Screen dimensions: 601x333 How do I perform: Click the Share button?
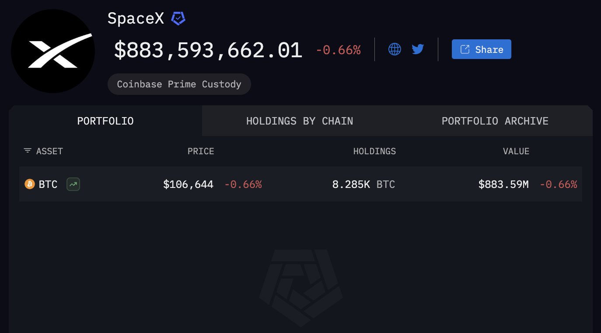(481, 49)
